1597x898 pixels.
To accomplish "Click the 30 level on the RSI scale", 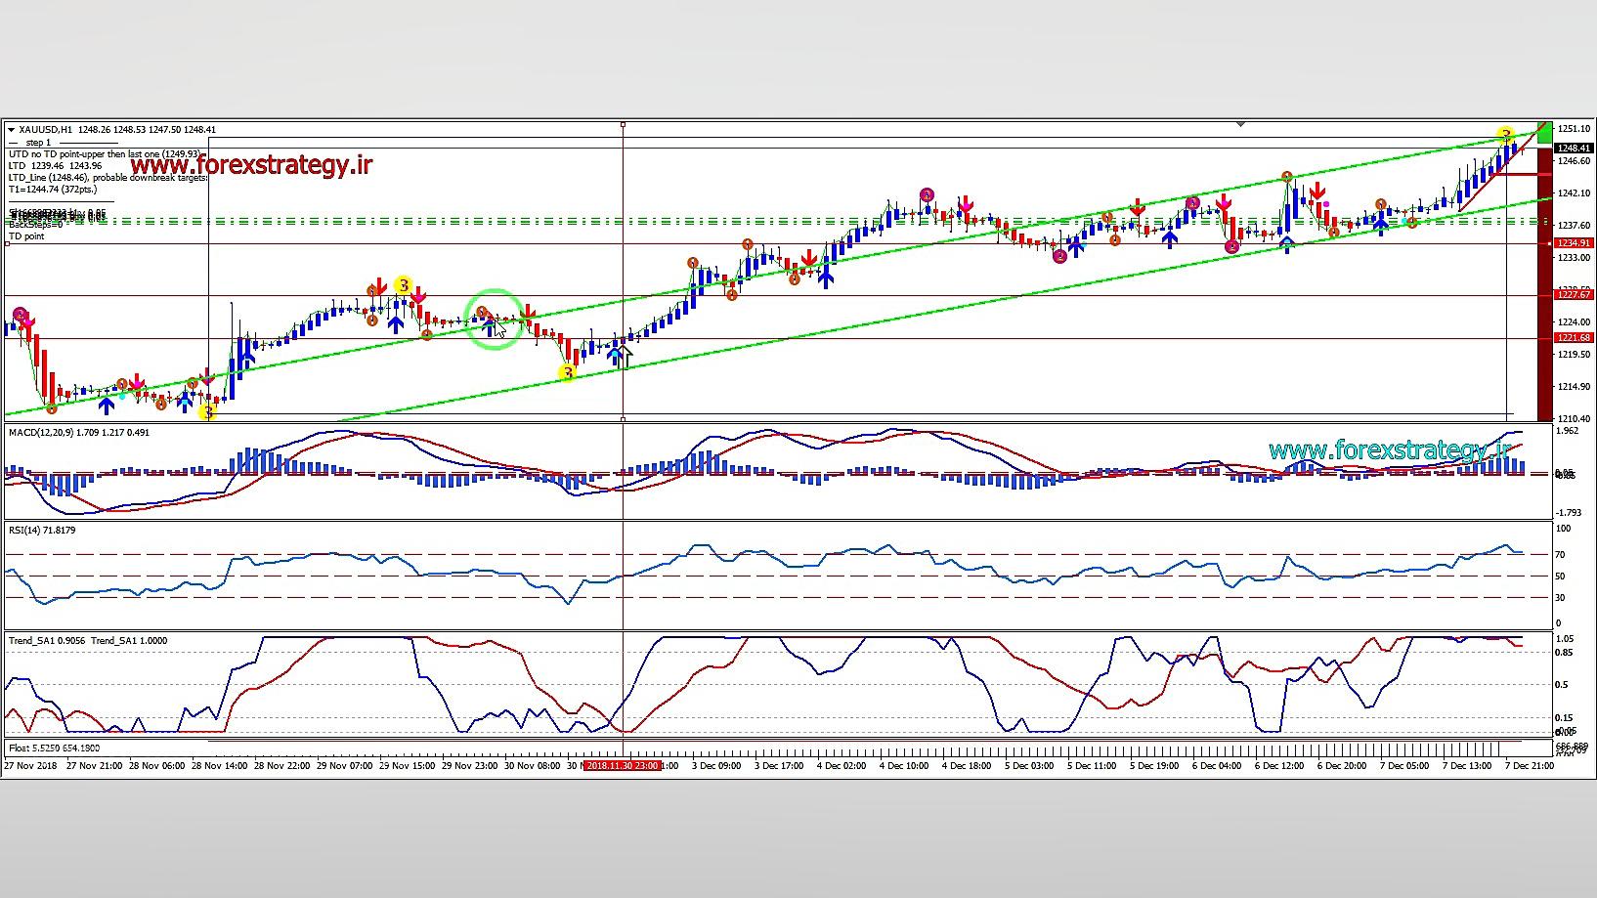I will [1561, 598].
